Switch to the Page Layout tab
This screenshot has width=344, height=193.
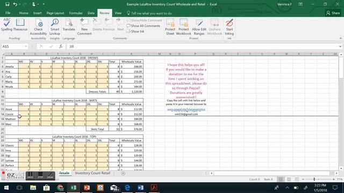pos(55,13)
